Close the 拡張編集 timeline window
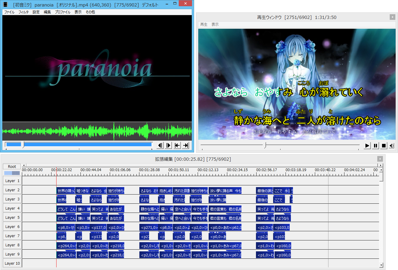The image size is (398, 270). pos(380,159)
